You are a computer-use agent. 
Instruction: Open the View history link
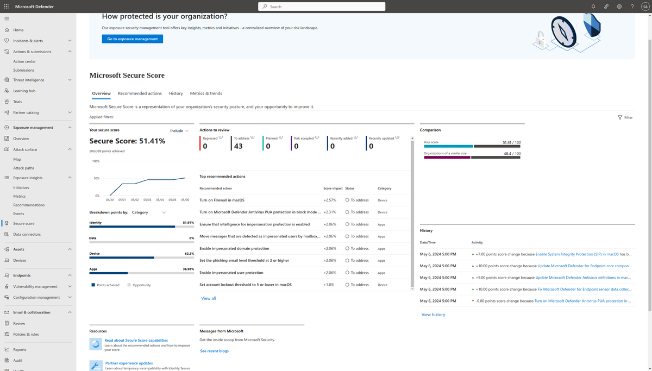pyautogui.click(x=433, y=314)
